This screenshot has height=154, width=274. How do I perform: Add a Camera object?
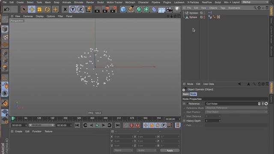pyautogui.click(x=170, y=9)
